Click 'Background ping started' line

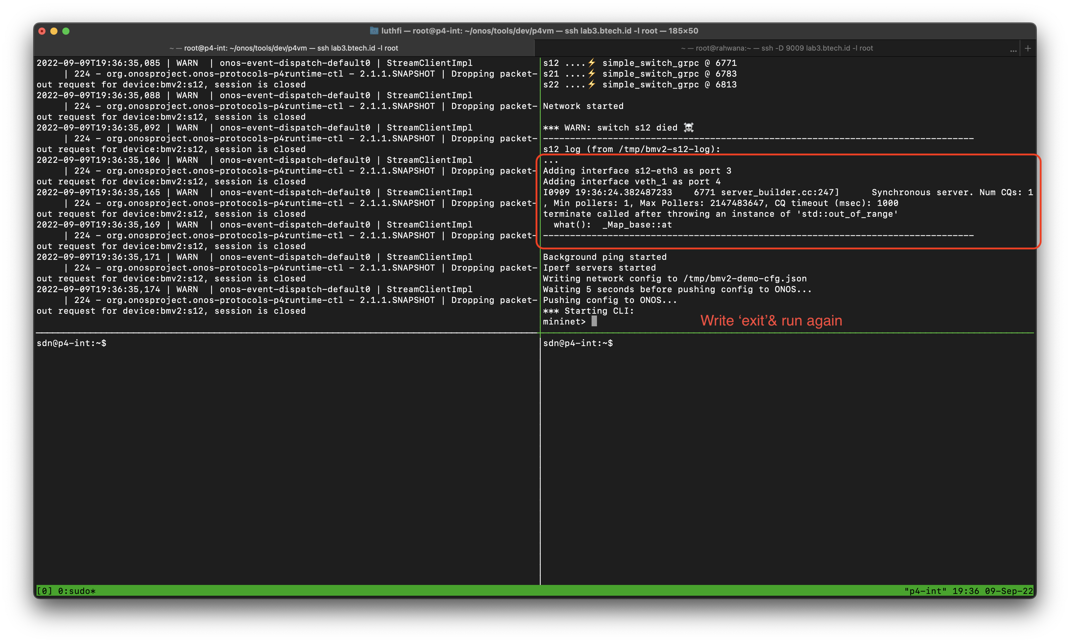[605, 257]
